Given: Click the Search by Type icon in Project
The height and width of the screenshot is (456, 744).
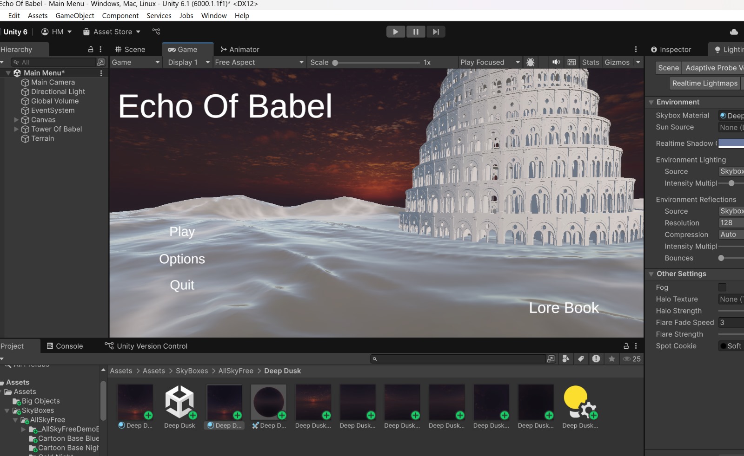Looking at the screenshot, I should point(565,359).
